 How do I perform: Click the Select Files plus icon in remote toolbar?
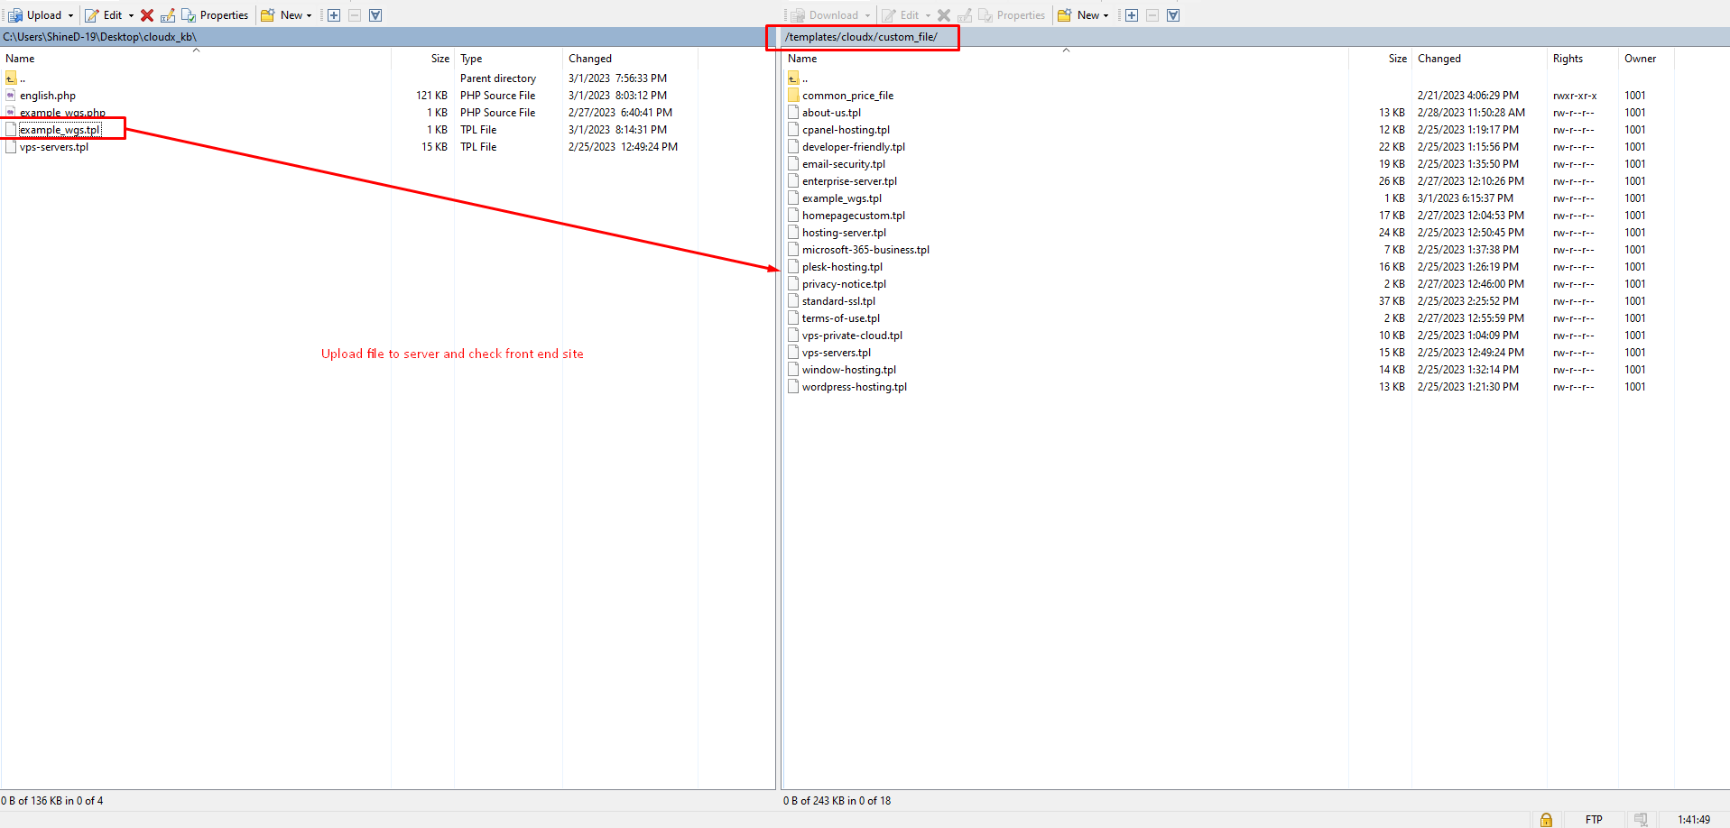(1132, 15)
